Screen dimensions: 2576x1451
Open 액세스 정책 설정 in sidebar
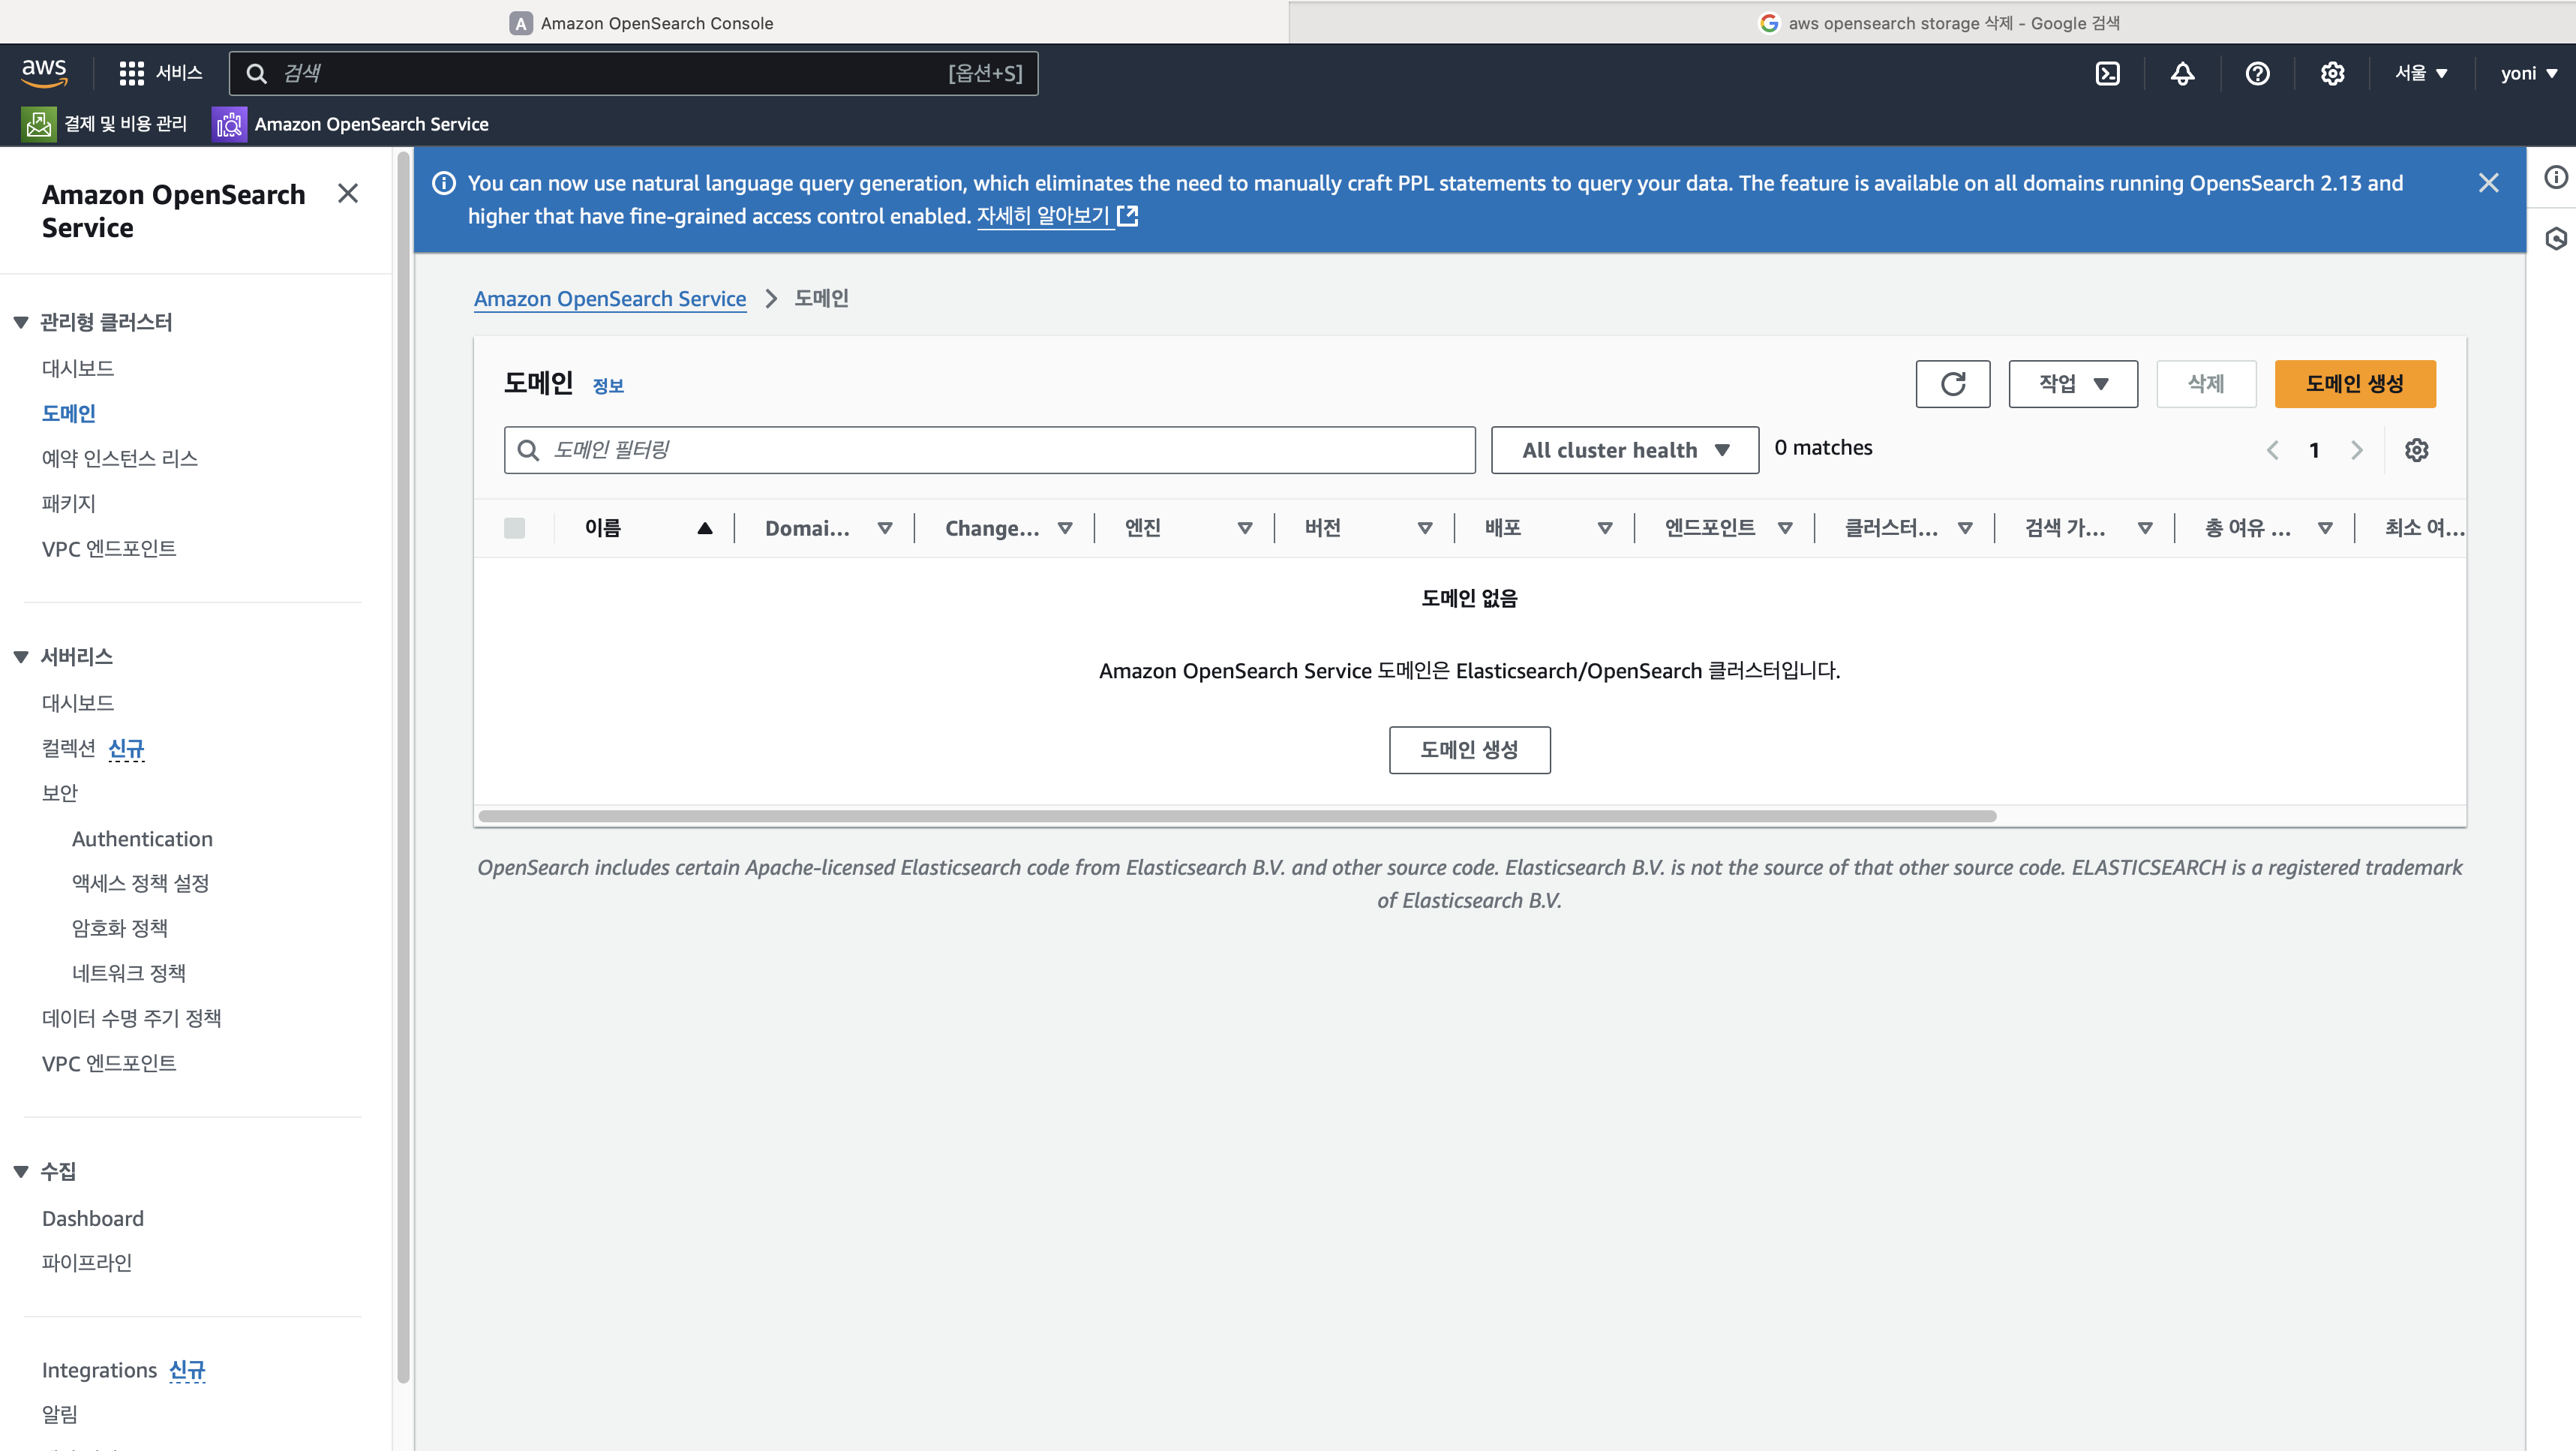[x=141, y=883]
